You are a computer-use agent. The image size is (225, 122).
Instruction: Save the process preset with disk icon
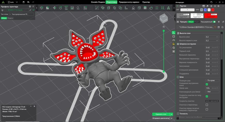[219, 27]
